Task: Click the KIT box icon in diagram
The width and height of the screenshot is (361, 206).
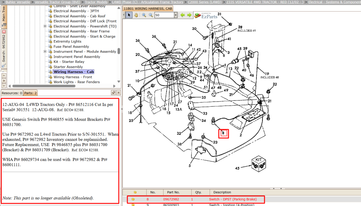Action: click(x=258, y=164)
